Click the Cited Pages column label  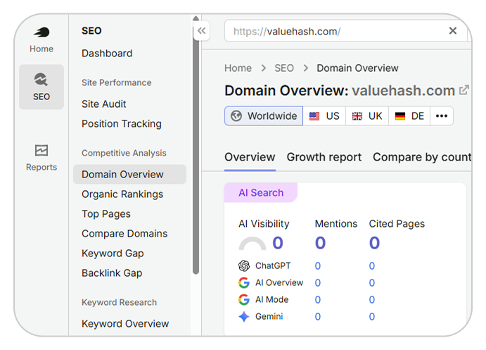(397, 224)
